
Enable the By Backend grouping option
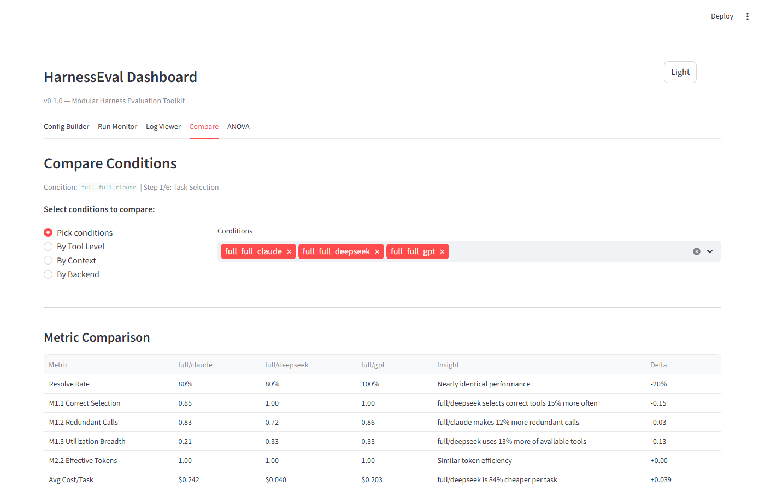48,274
